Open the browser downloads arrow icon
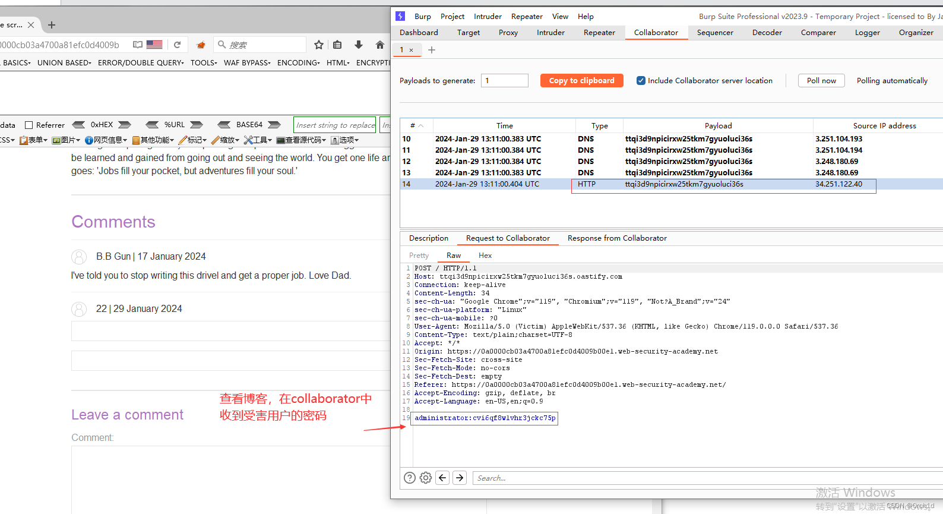This screenshot has height=514, width=943. click(x=359, y=45)
